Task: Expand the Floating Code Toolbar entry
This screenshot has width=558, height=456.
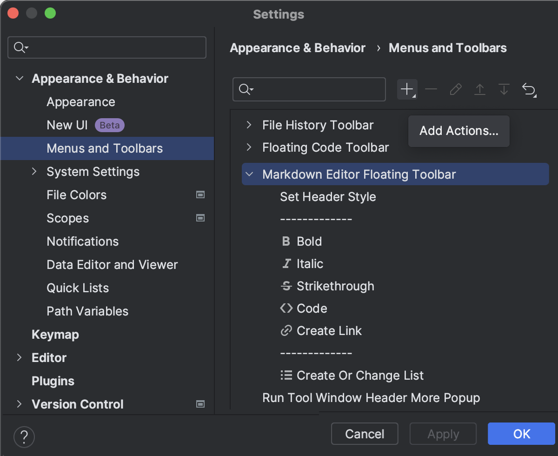Action: point(249,147)
